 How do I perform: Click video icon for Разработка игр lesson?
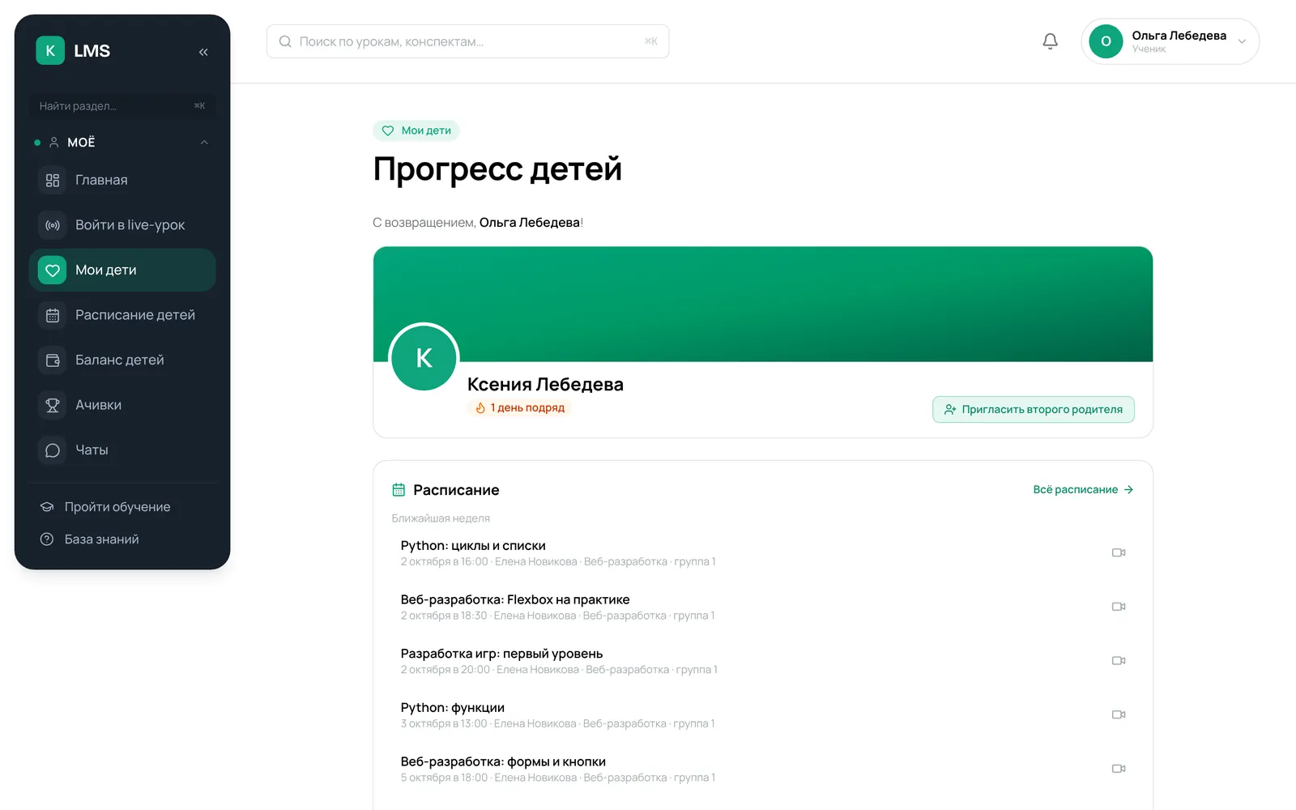coord(1119,660)
